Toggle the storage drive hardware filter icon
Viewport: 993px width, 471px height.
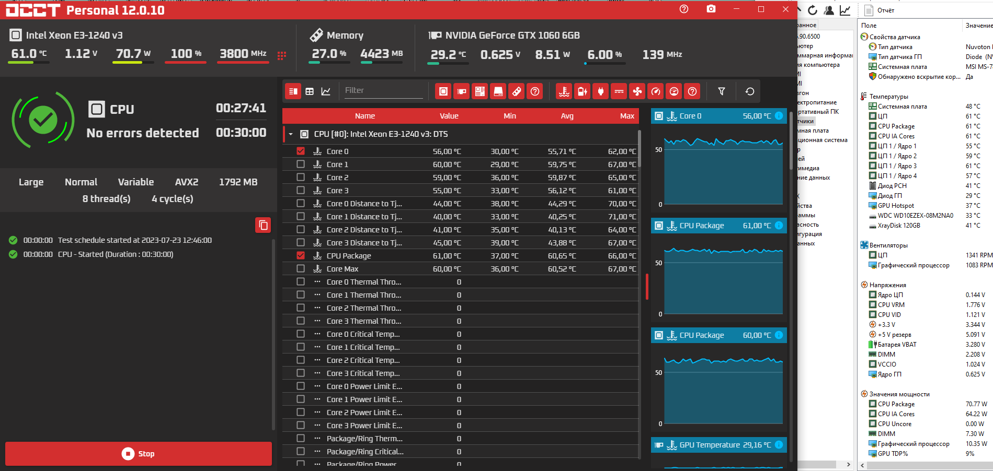(x=498, y=91)
